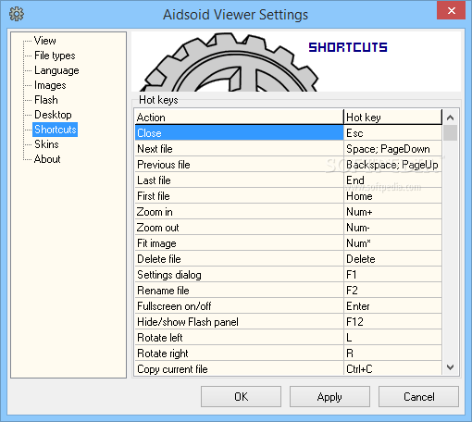Discard changes with the Cancel button
The height and width of the screenshot is (422, 472).
[x=418, y=396]
